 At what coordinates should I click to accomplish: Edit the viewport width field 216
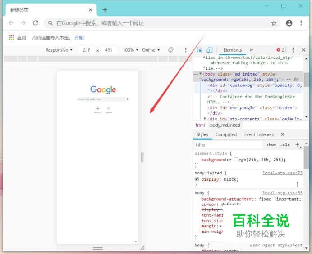[x=87, y=50]
